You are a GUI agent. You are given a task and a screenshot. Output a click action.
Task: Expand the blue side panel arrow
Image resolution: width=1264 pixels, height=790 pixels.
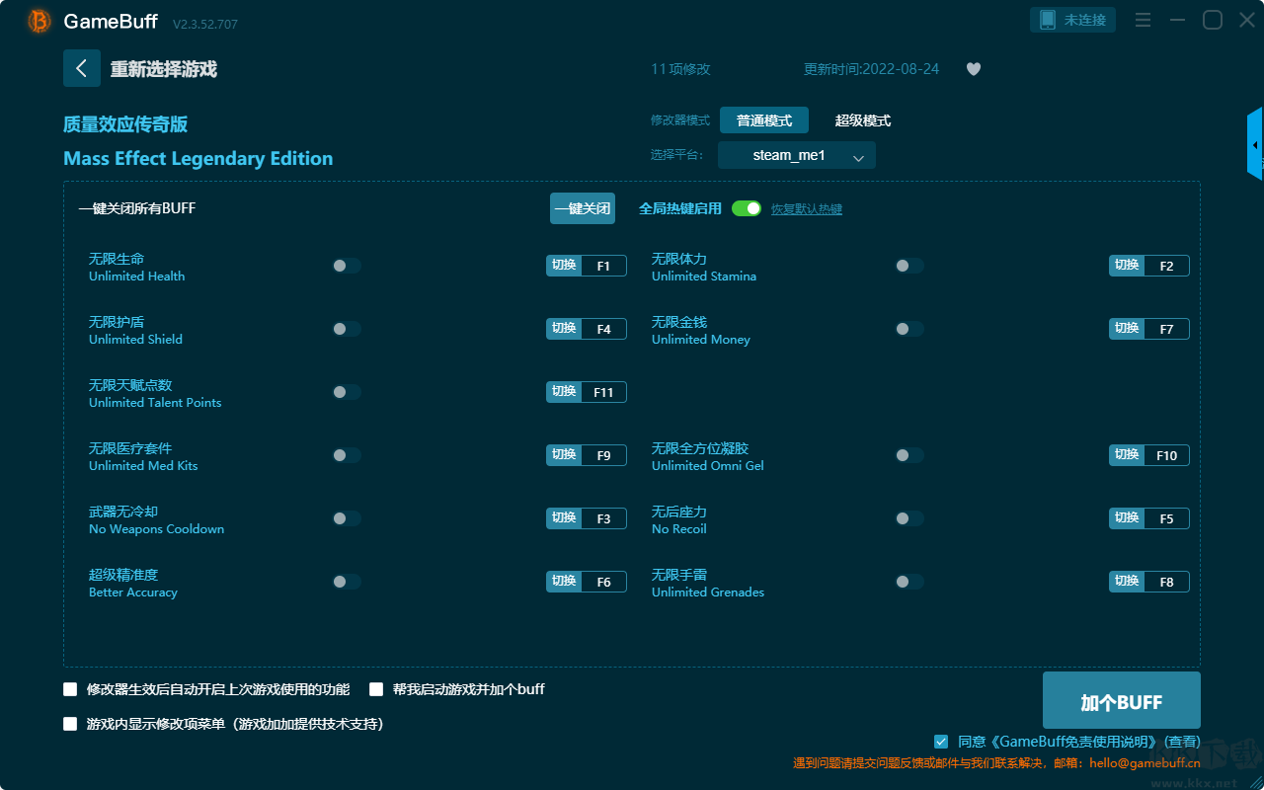point(1255,144)
